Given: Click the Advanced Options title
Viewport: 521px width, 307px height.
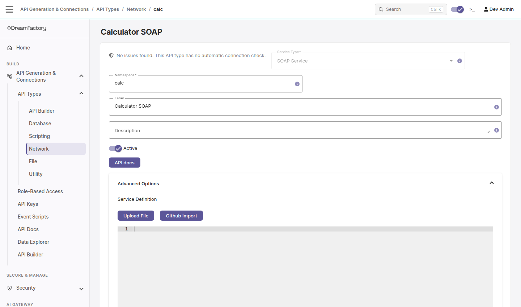Looking at the screenshot, I should coord(138,184).
